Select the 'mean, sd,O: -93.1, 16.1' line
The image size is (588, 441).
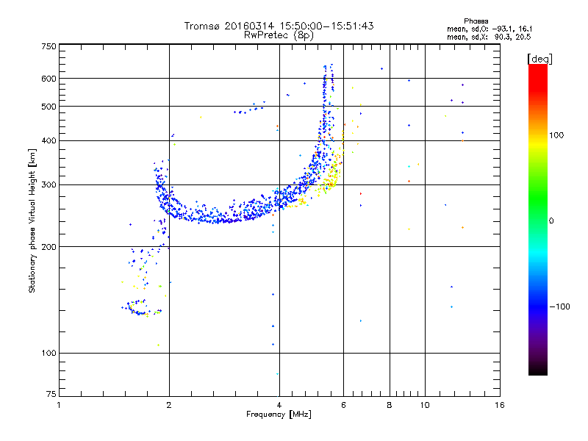click(x=490, y=29)
